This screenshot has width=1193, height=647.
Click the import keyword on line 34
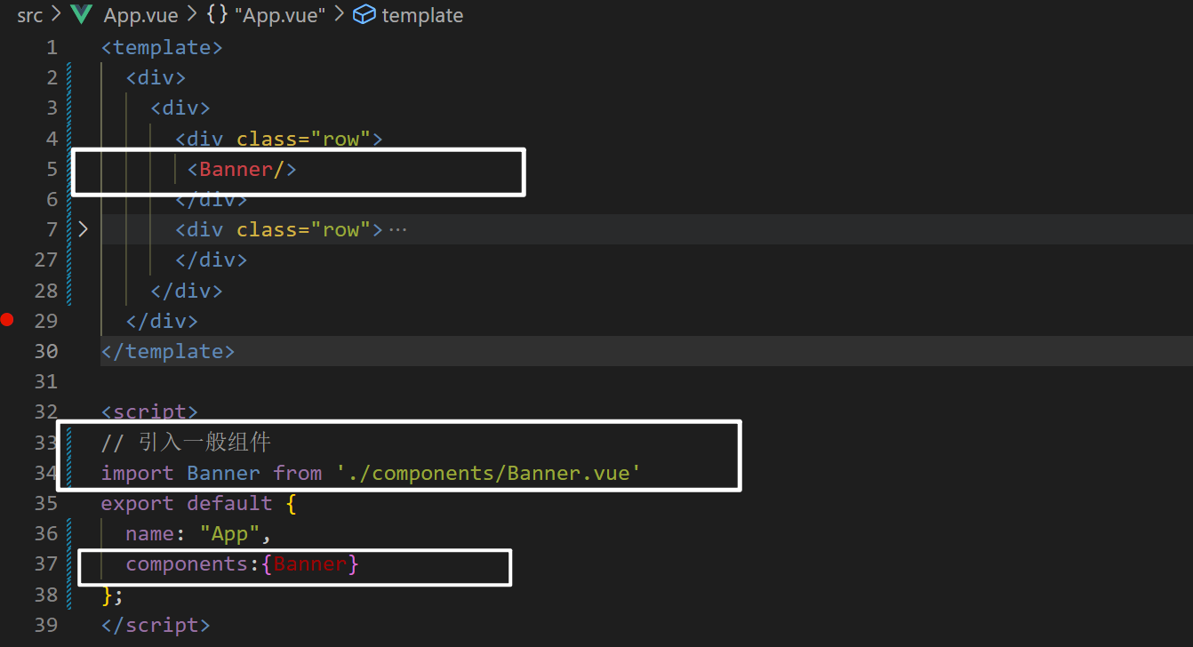click(x=138, y=473)
